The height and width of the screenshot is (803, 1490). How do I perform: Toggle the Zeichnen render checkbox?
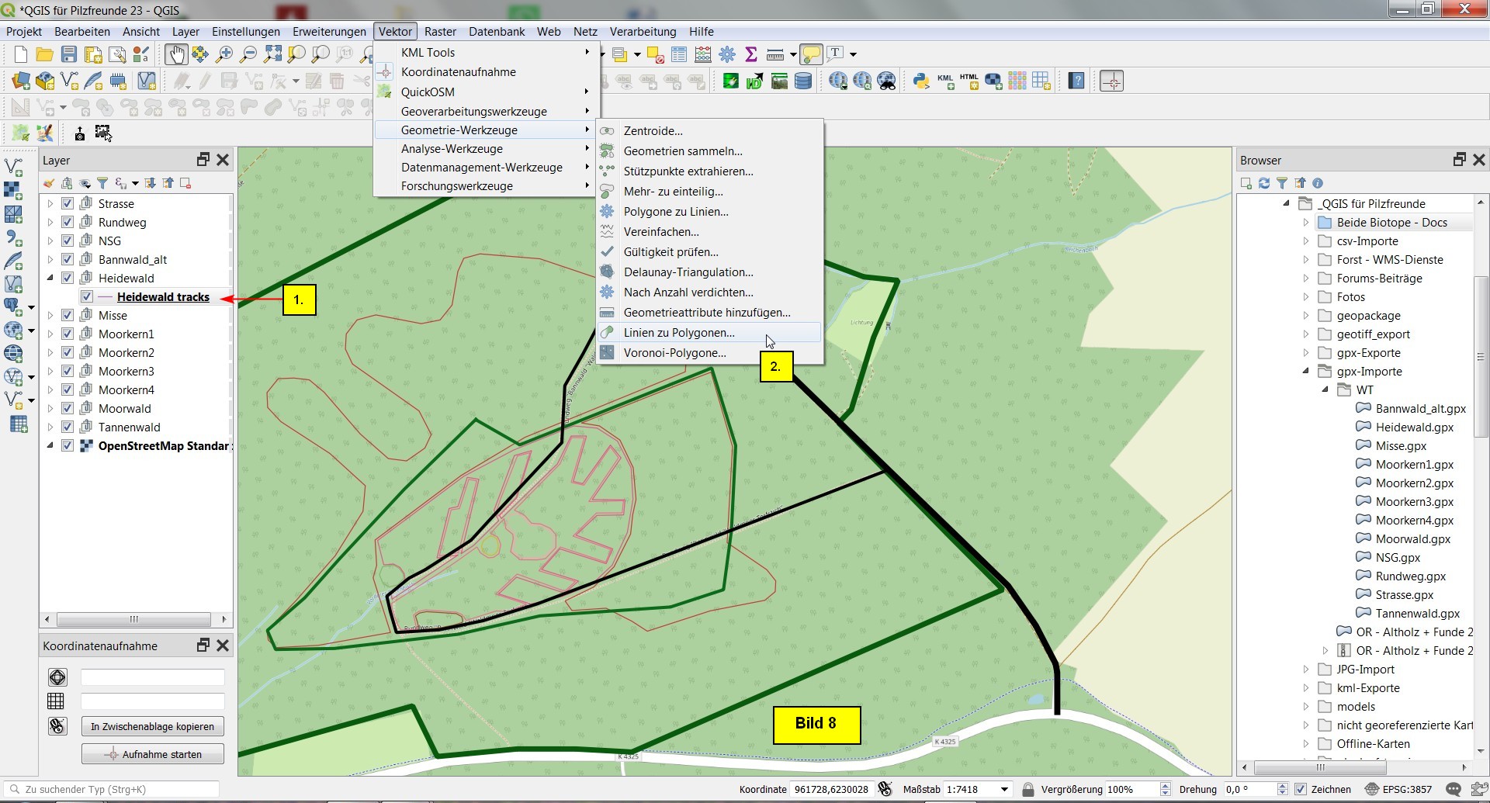pos(1301,790)
